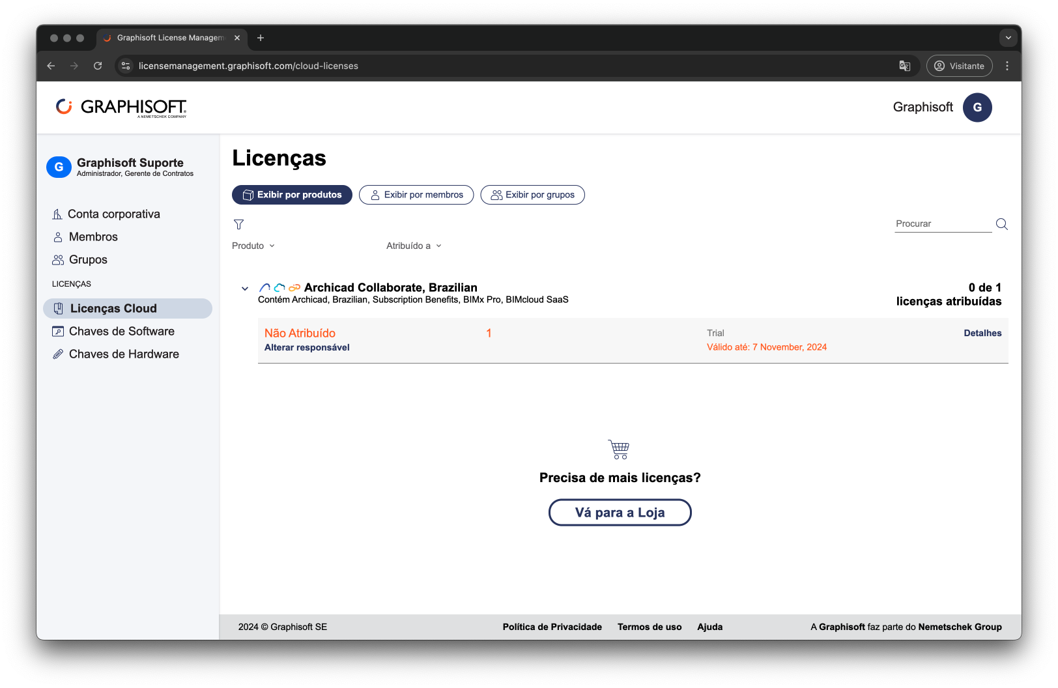Open the Atribuído a column dropdown
This screenshot has height=688, width=1058.
[x=414, y=246]
